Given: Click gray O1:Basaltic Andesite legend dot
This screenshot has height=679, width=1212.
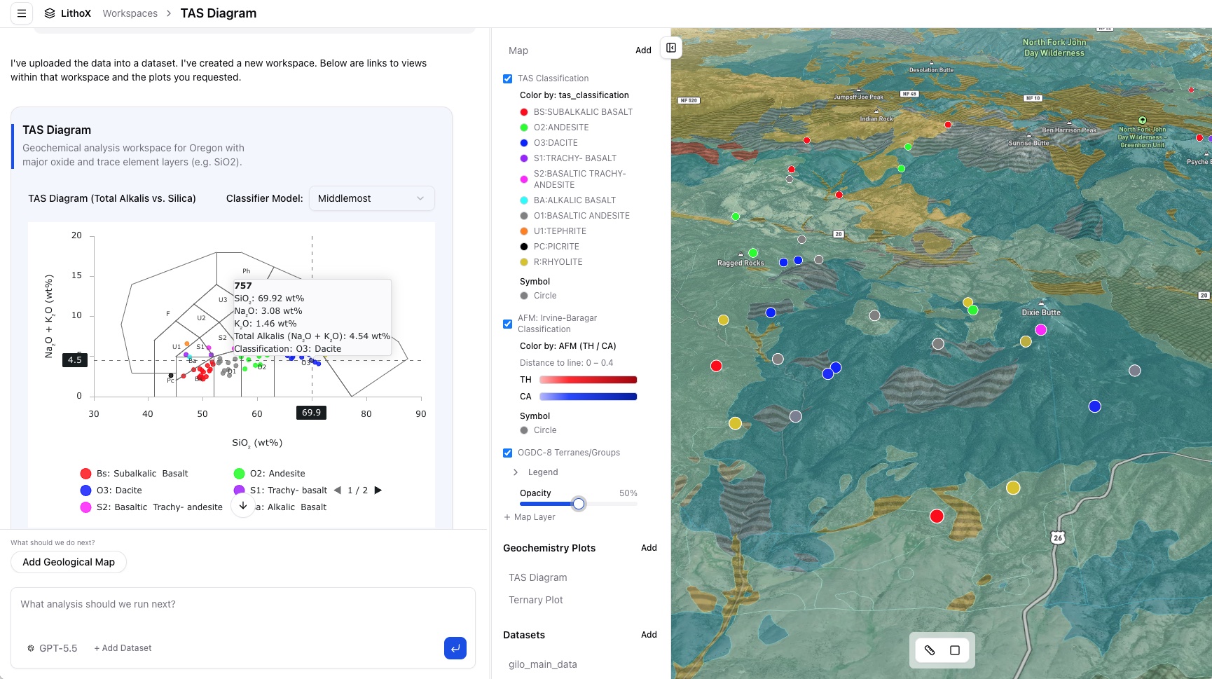Looking at the screenshot, I should [523, 216].
